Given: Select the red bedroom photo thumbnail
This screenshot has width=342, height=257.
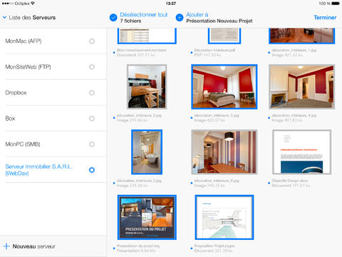Looking at the screenshot, I should click(x=224, y=87).
